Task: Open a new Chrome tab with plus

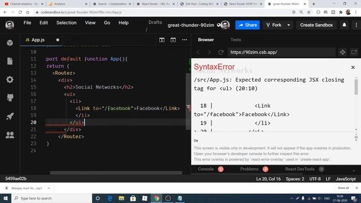Action: click(314, 4)
